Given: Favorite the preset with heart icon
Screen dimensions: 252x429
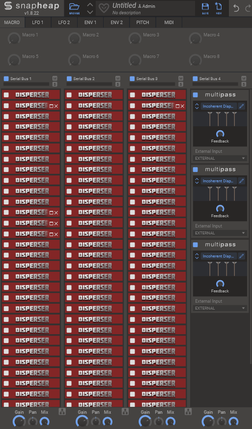Looking at the screenshot, I should pyautogui.click(x=104, y=8).
